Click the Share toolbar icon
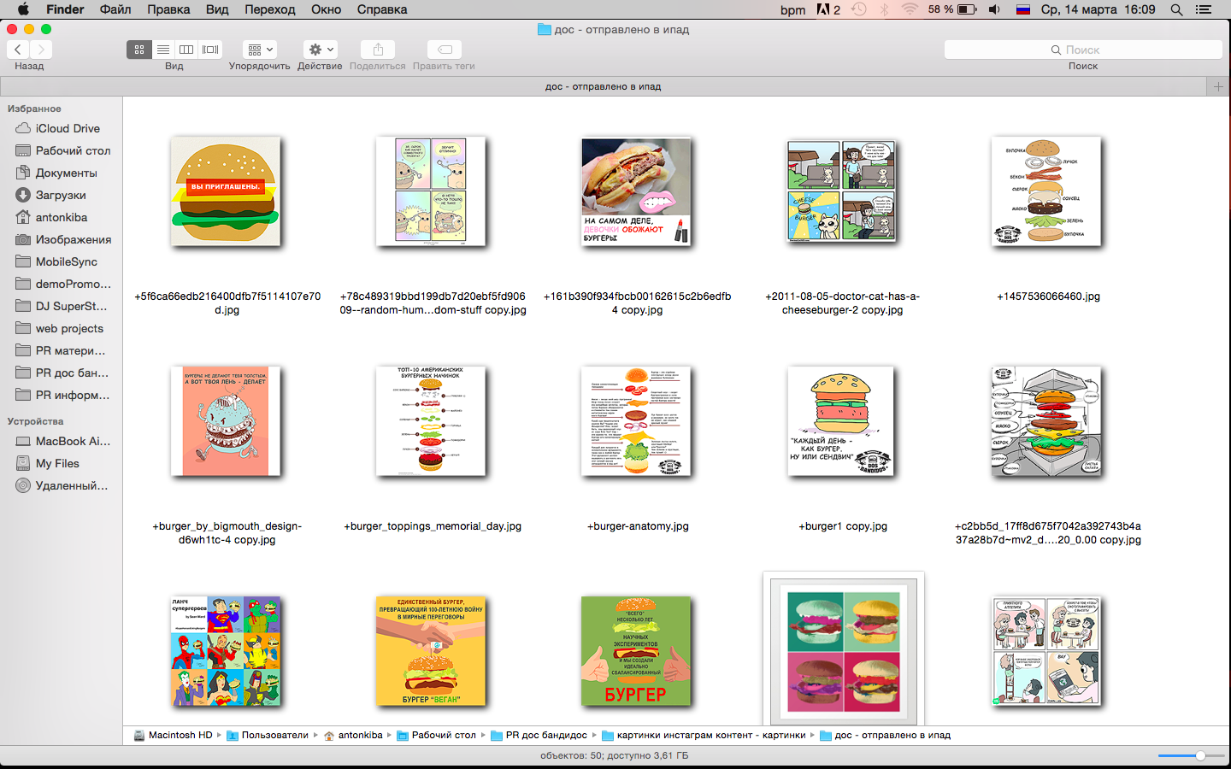1231x769 pixels. [378, 50]
